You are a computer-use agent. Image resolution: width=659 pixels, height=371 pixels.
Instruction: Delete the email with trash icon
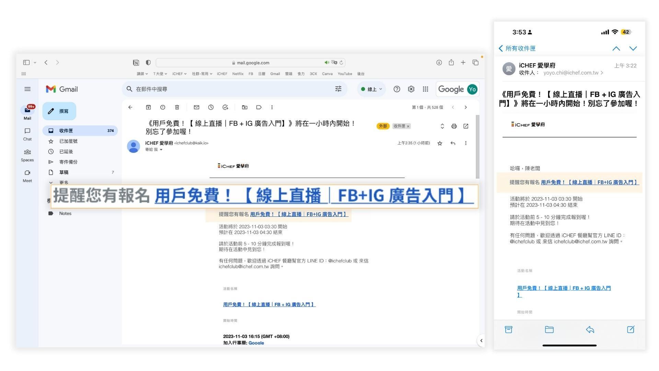[177, 108]
